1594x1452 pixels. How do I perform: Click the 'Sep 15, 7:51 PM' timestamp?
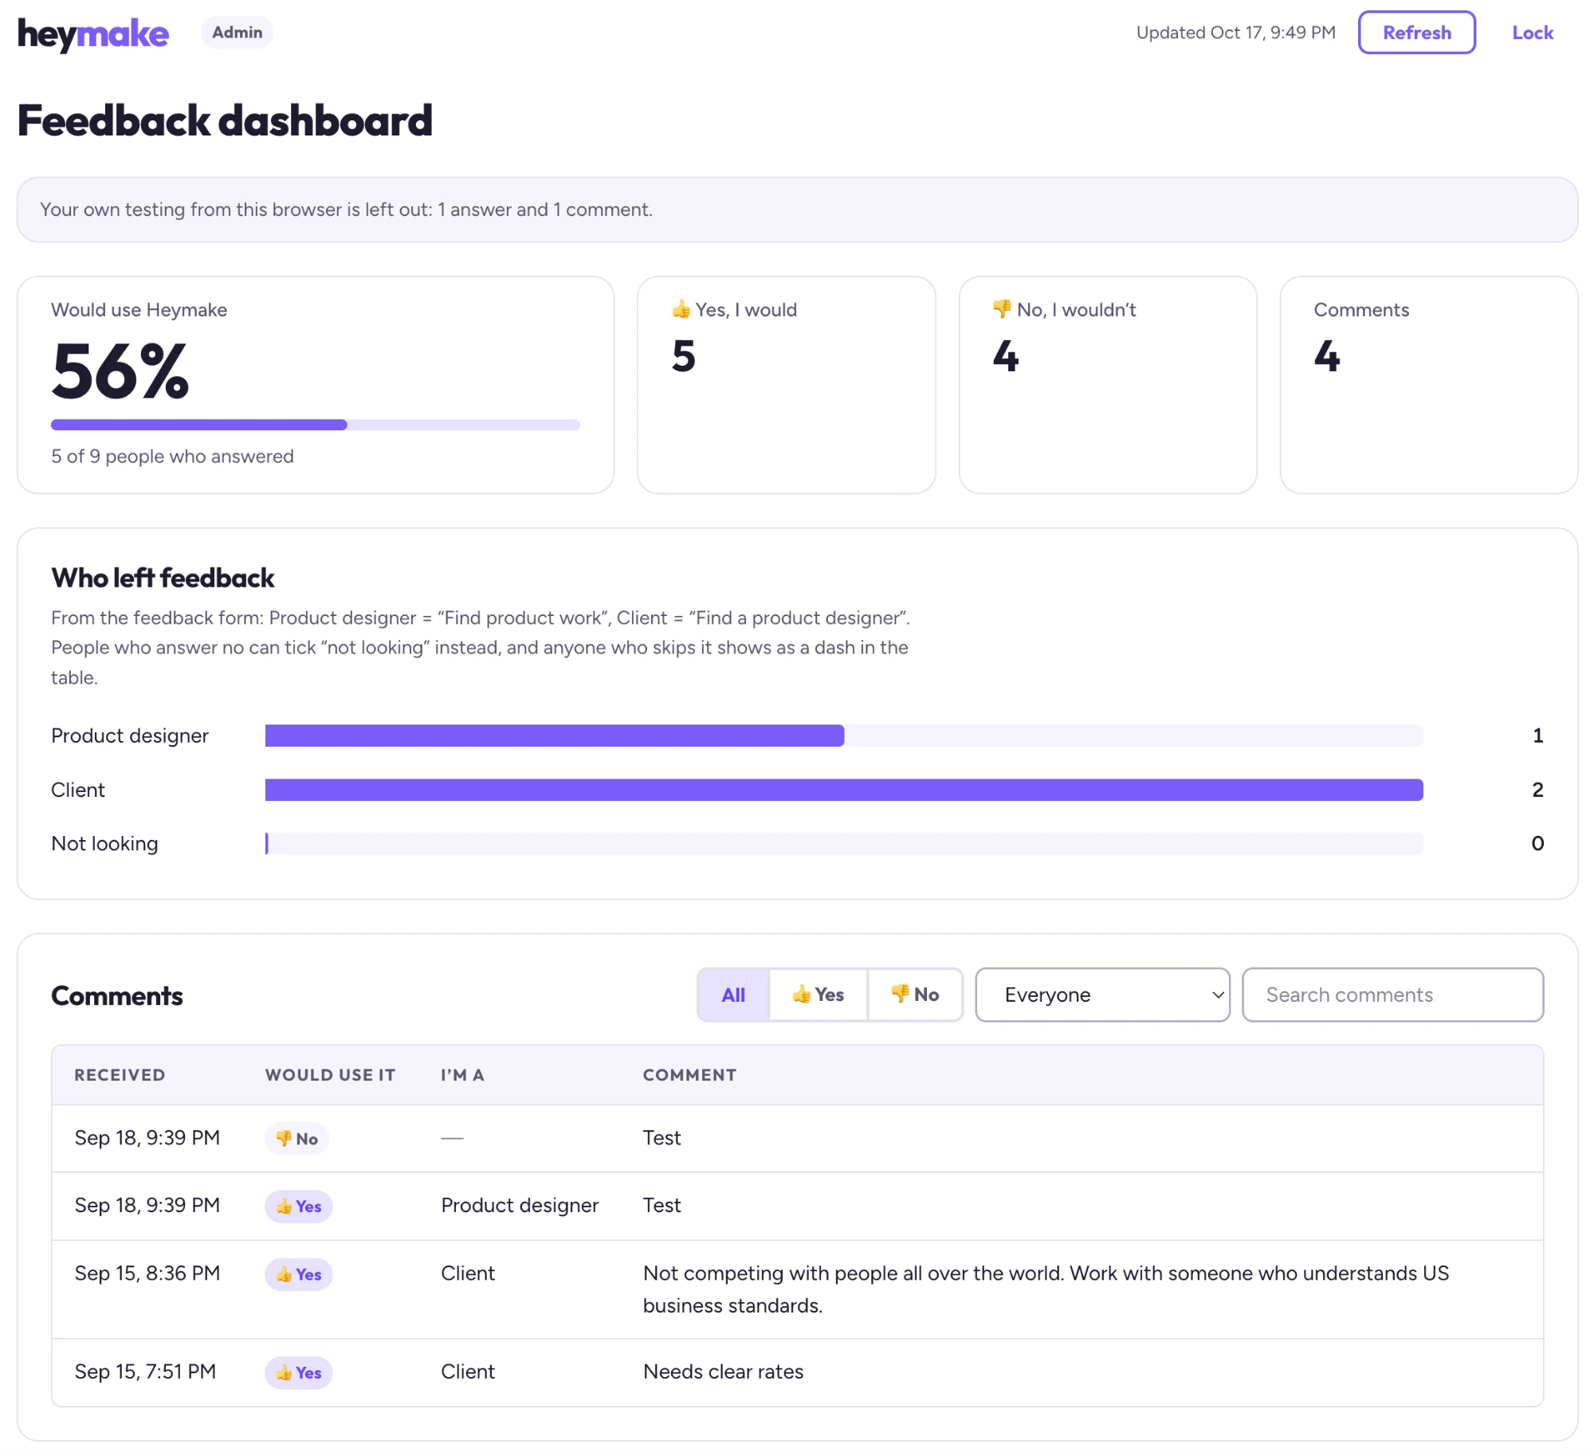145,1372
